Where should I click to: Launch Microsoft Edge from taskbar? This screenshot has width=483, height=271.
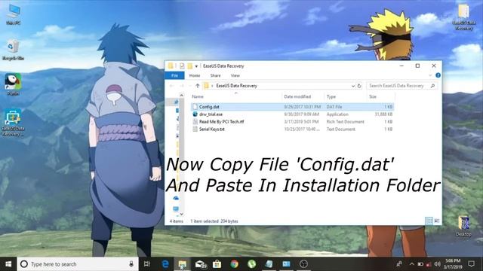click(165, 264)
